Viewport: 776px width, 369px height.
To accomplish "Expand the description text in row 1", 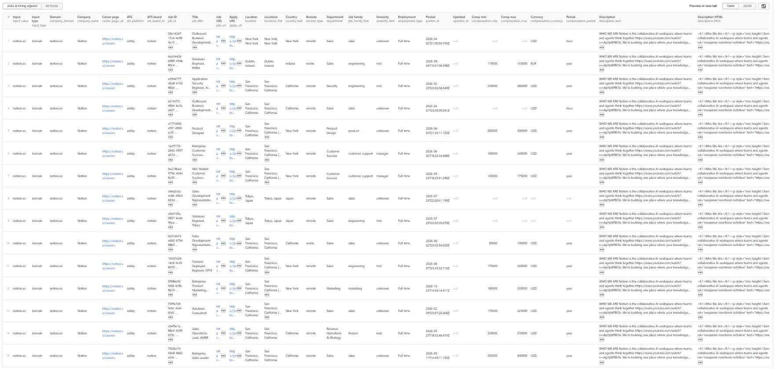I will (602, 47).
